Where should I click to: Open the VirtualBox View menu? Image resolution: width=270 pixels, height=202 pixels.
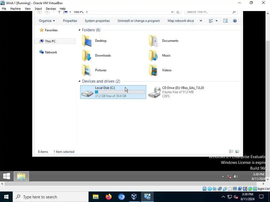(x=28, y=9)
